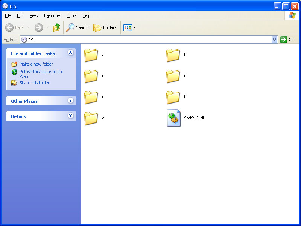Expand the Details panel

coord(71,115)
